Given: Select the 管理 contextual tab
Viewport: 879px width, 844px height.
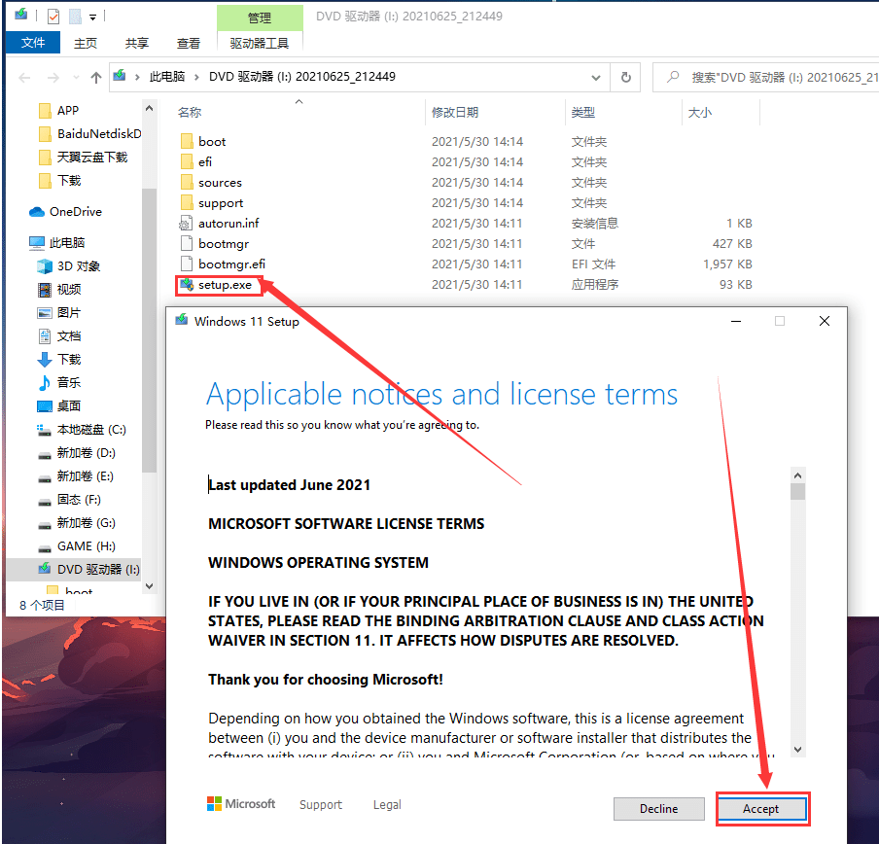Looking at the screenshot, I should (x=260, y=18).
